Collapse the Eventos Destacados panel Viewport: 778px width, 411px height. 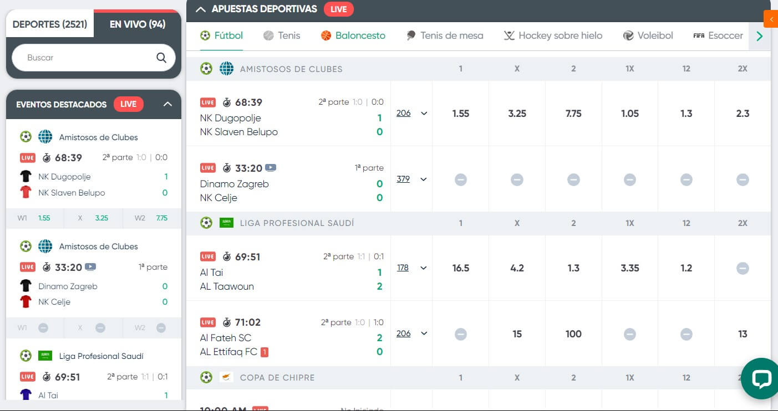tap(168, 104)
